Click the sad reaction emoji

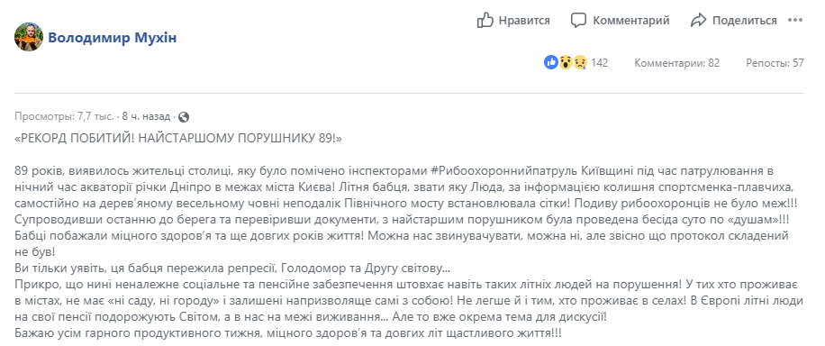[579, 63]
